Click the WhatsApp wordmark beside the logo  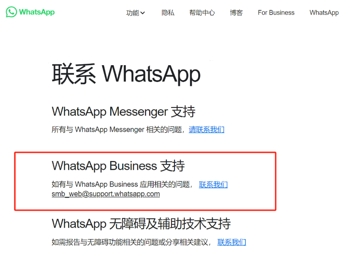pyautogui.click(x=37, y=12)
